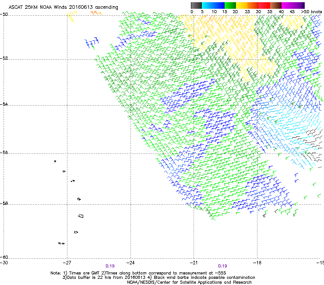Image resolution: width=324 pixels, height=285 pixels.
Task: Click the legend label '25'
Action: [247, 12]
